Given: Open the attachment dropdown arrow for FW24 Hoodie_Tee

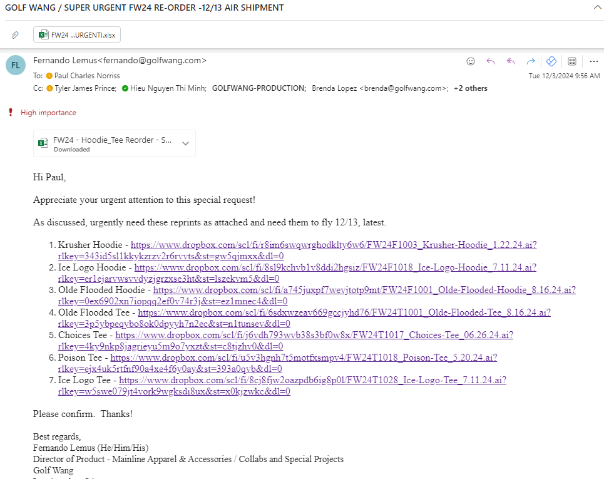Looking at the screenshot, I should (x=186, y=143).
